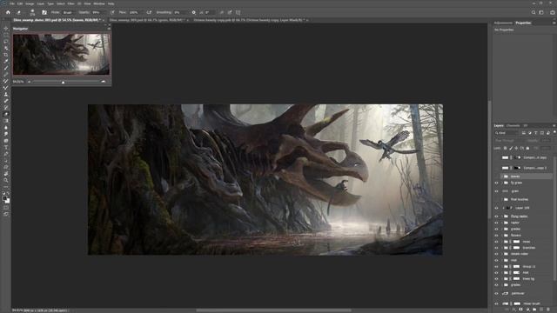Lock image pixels with brush icon

pos(511,148)
